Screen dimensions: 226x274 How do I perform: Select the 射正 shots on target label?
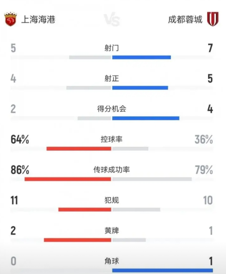pyautogui.click(x=112, y=78)
